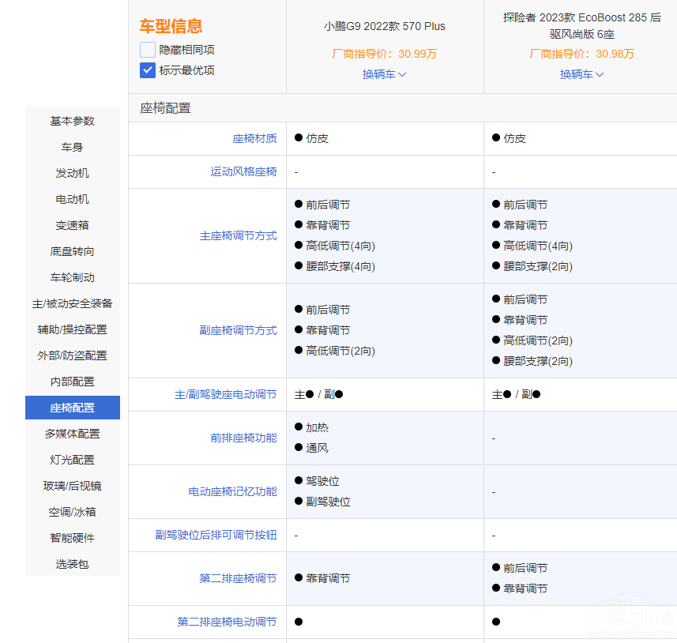Uncheck the 标示最优项 checkbox

click(x=148, y=70)
